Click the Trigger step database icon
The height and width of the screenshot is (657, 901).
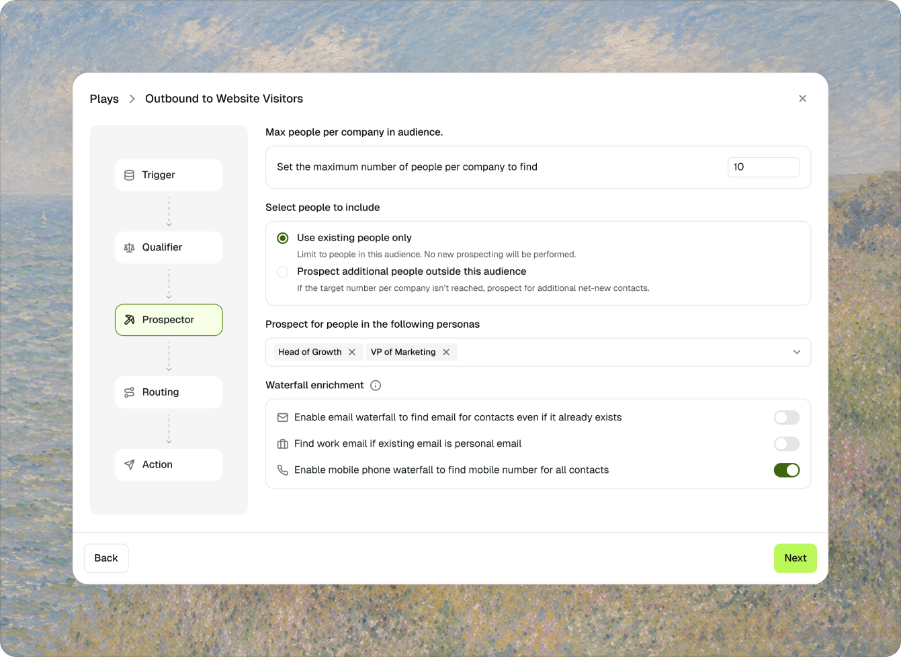[x=129, y=175]
